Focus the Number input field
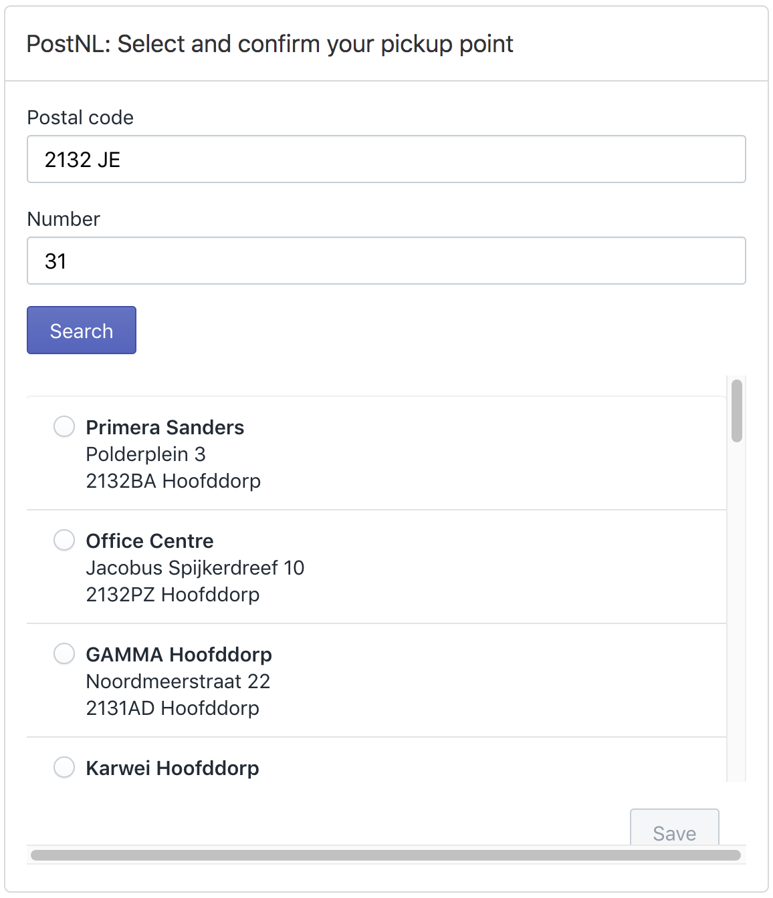This screenshot has width=773, height=898. pos(386,261)
